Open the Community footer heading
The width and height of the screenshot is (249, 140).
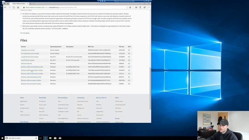pyautogui.click(x=81, y=98)
